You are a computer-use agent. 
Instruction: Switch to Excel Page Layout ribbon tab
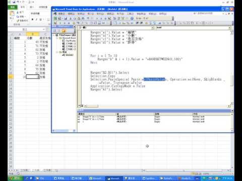coord(43,7)
